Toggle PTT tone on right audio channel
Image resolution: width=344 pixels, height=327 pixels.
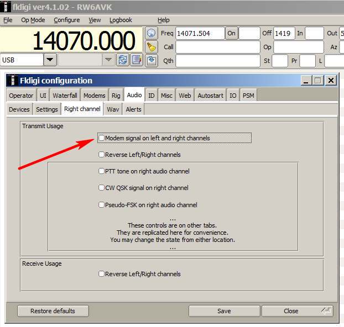(x=101, y=171)
